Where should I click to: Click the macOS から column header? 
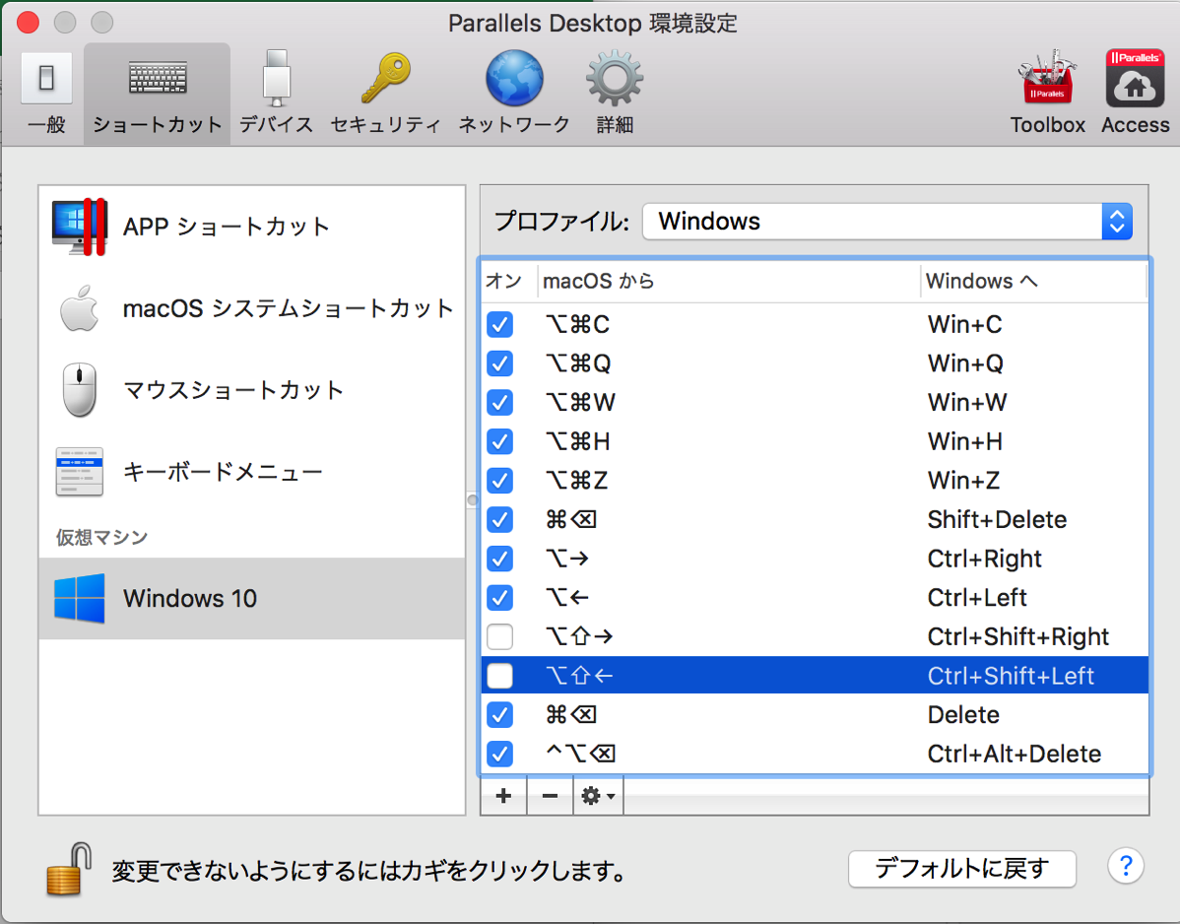(728, 281)
